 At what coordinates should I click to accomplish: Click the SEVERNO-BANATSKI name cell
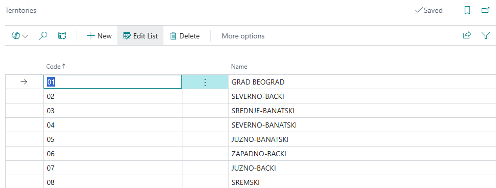[x=362, y=125]
